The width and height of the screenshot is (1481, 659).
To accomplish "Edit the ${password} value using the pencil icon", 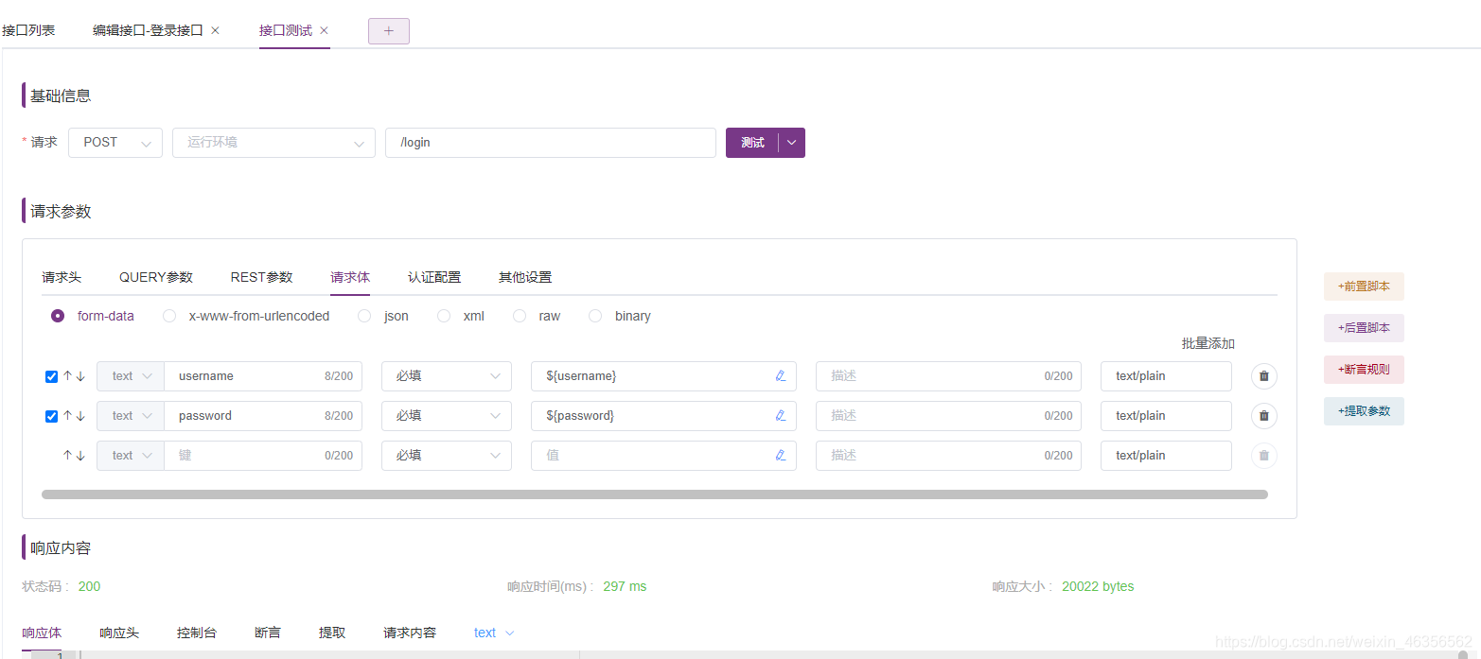I will [x=780, y=415].
